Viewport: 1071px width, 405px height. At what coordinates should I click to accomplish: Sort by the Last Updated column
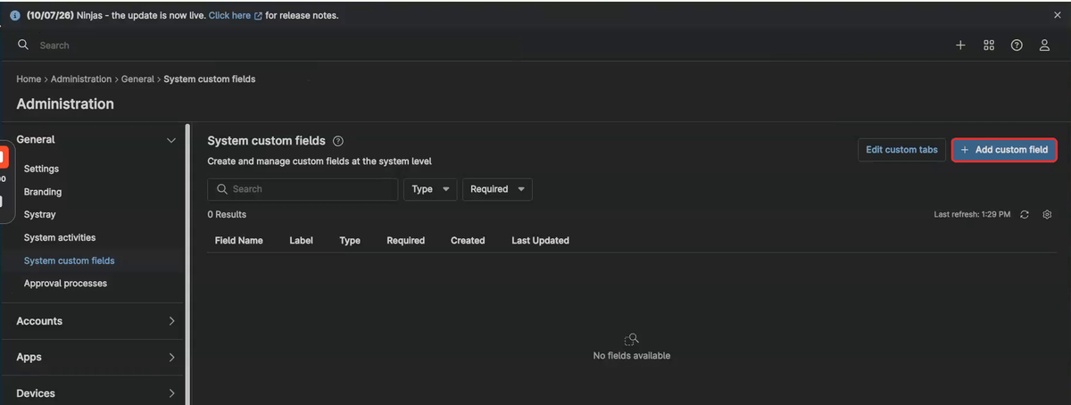[x=540, y=241]
